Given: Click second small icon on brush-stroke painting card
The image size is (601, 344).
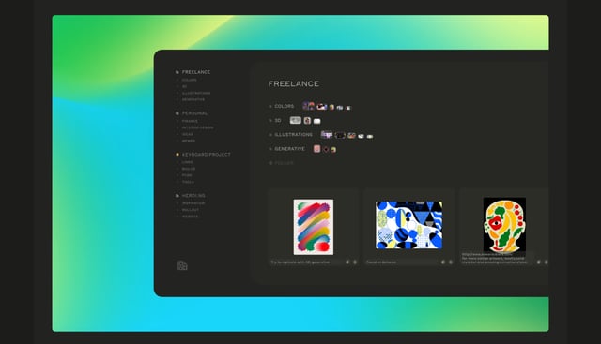Looking at the screenshot, I should point(355,262).
